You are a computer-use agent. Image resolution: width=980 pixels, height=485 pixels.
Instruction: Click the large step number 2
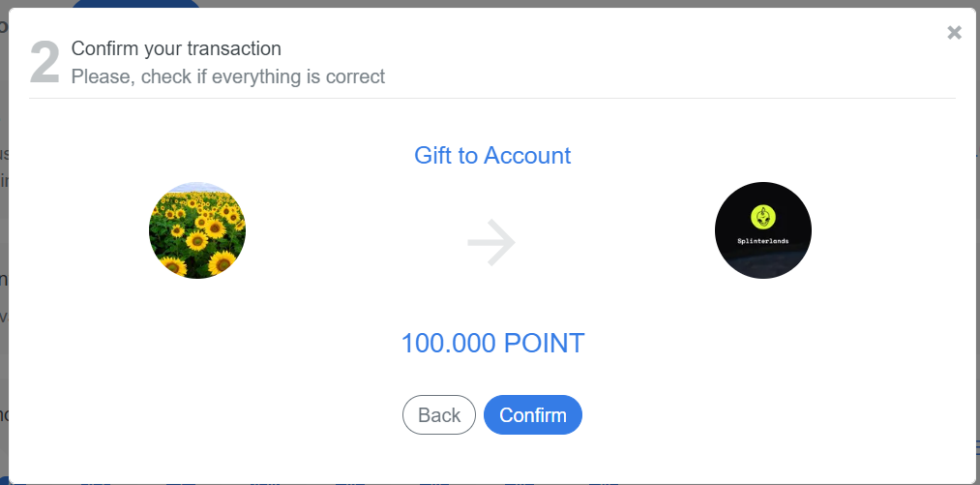point(45,63)
